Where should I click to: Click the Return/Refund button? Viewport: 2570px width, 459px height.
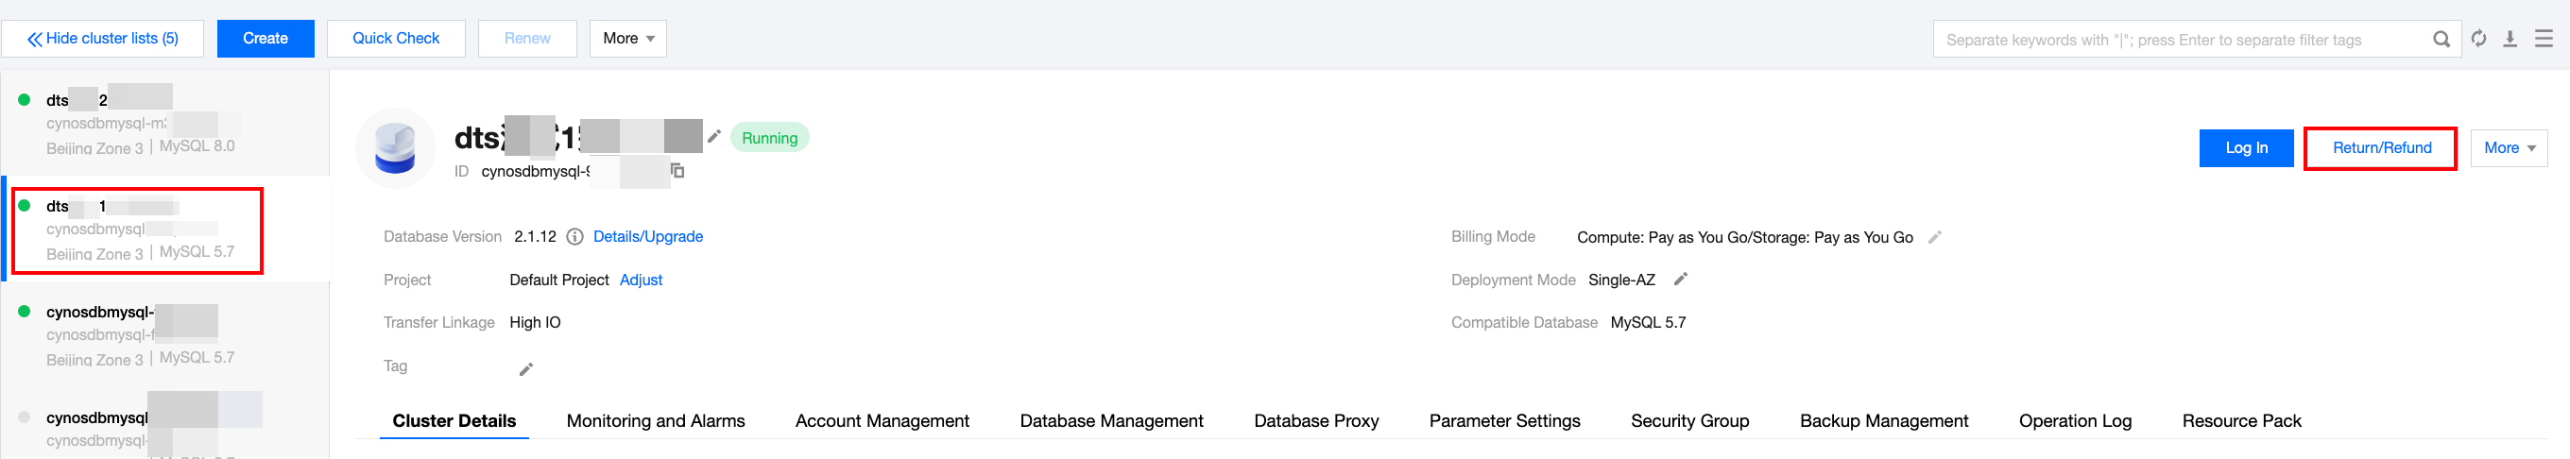click(x=2380, y=147)
